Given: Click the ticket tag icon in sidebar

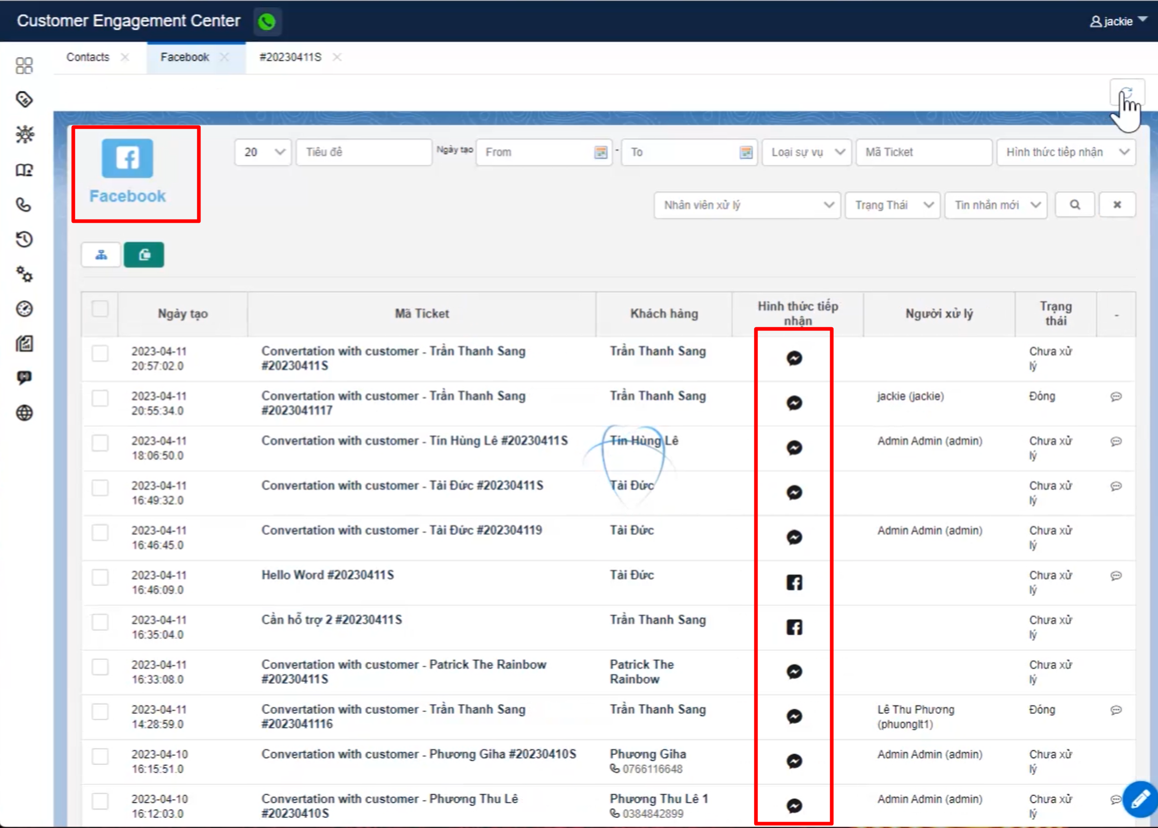Looking at the screenshot, I should (x=24, y=100).
